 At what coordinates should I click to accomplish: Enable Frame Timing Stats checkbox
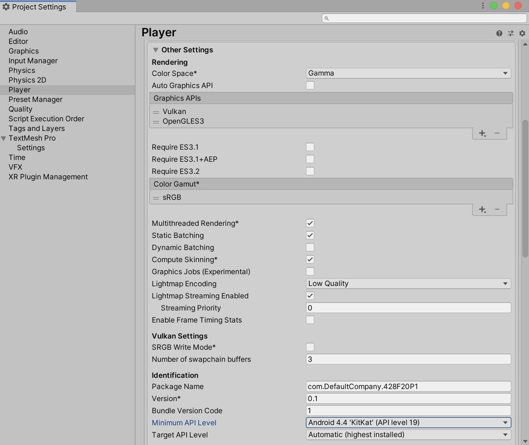310,320
